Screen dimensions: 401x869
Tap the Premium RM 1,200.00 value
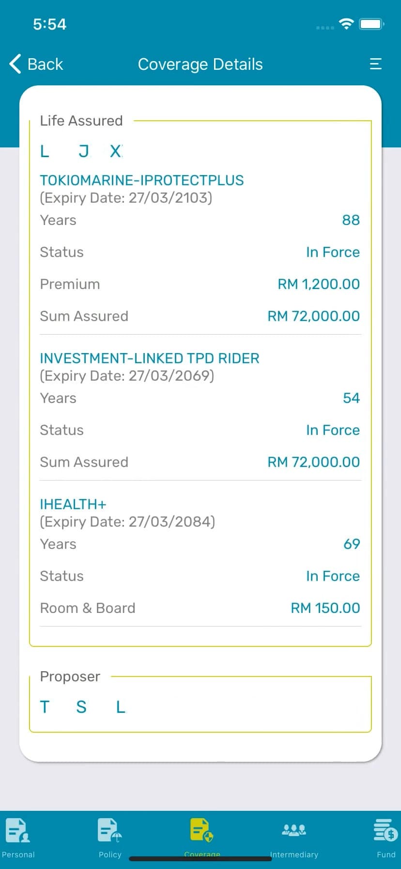[x=318, y=284]
